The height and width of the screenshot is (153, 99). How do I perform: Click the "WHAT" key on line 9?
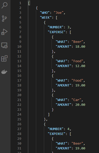62,42
